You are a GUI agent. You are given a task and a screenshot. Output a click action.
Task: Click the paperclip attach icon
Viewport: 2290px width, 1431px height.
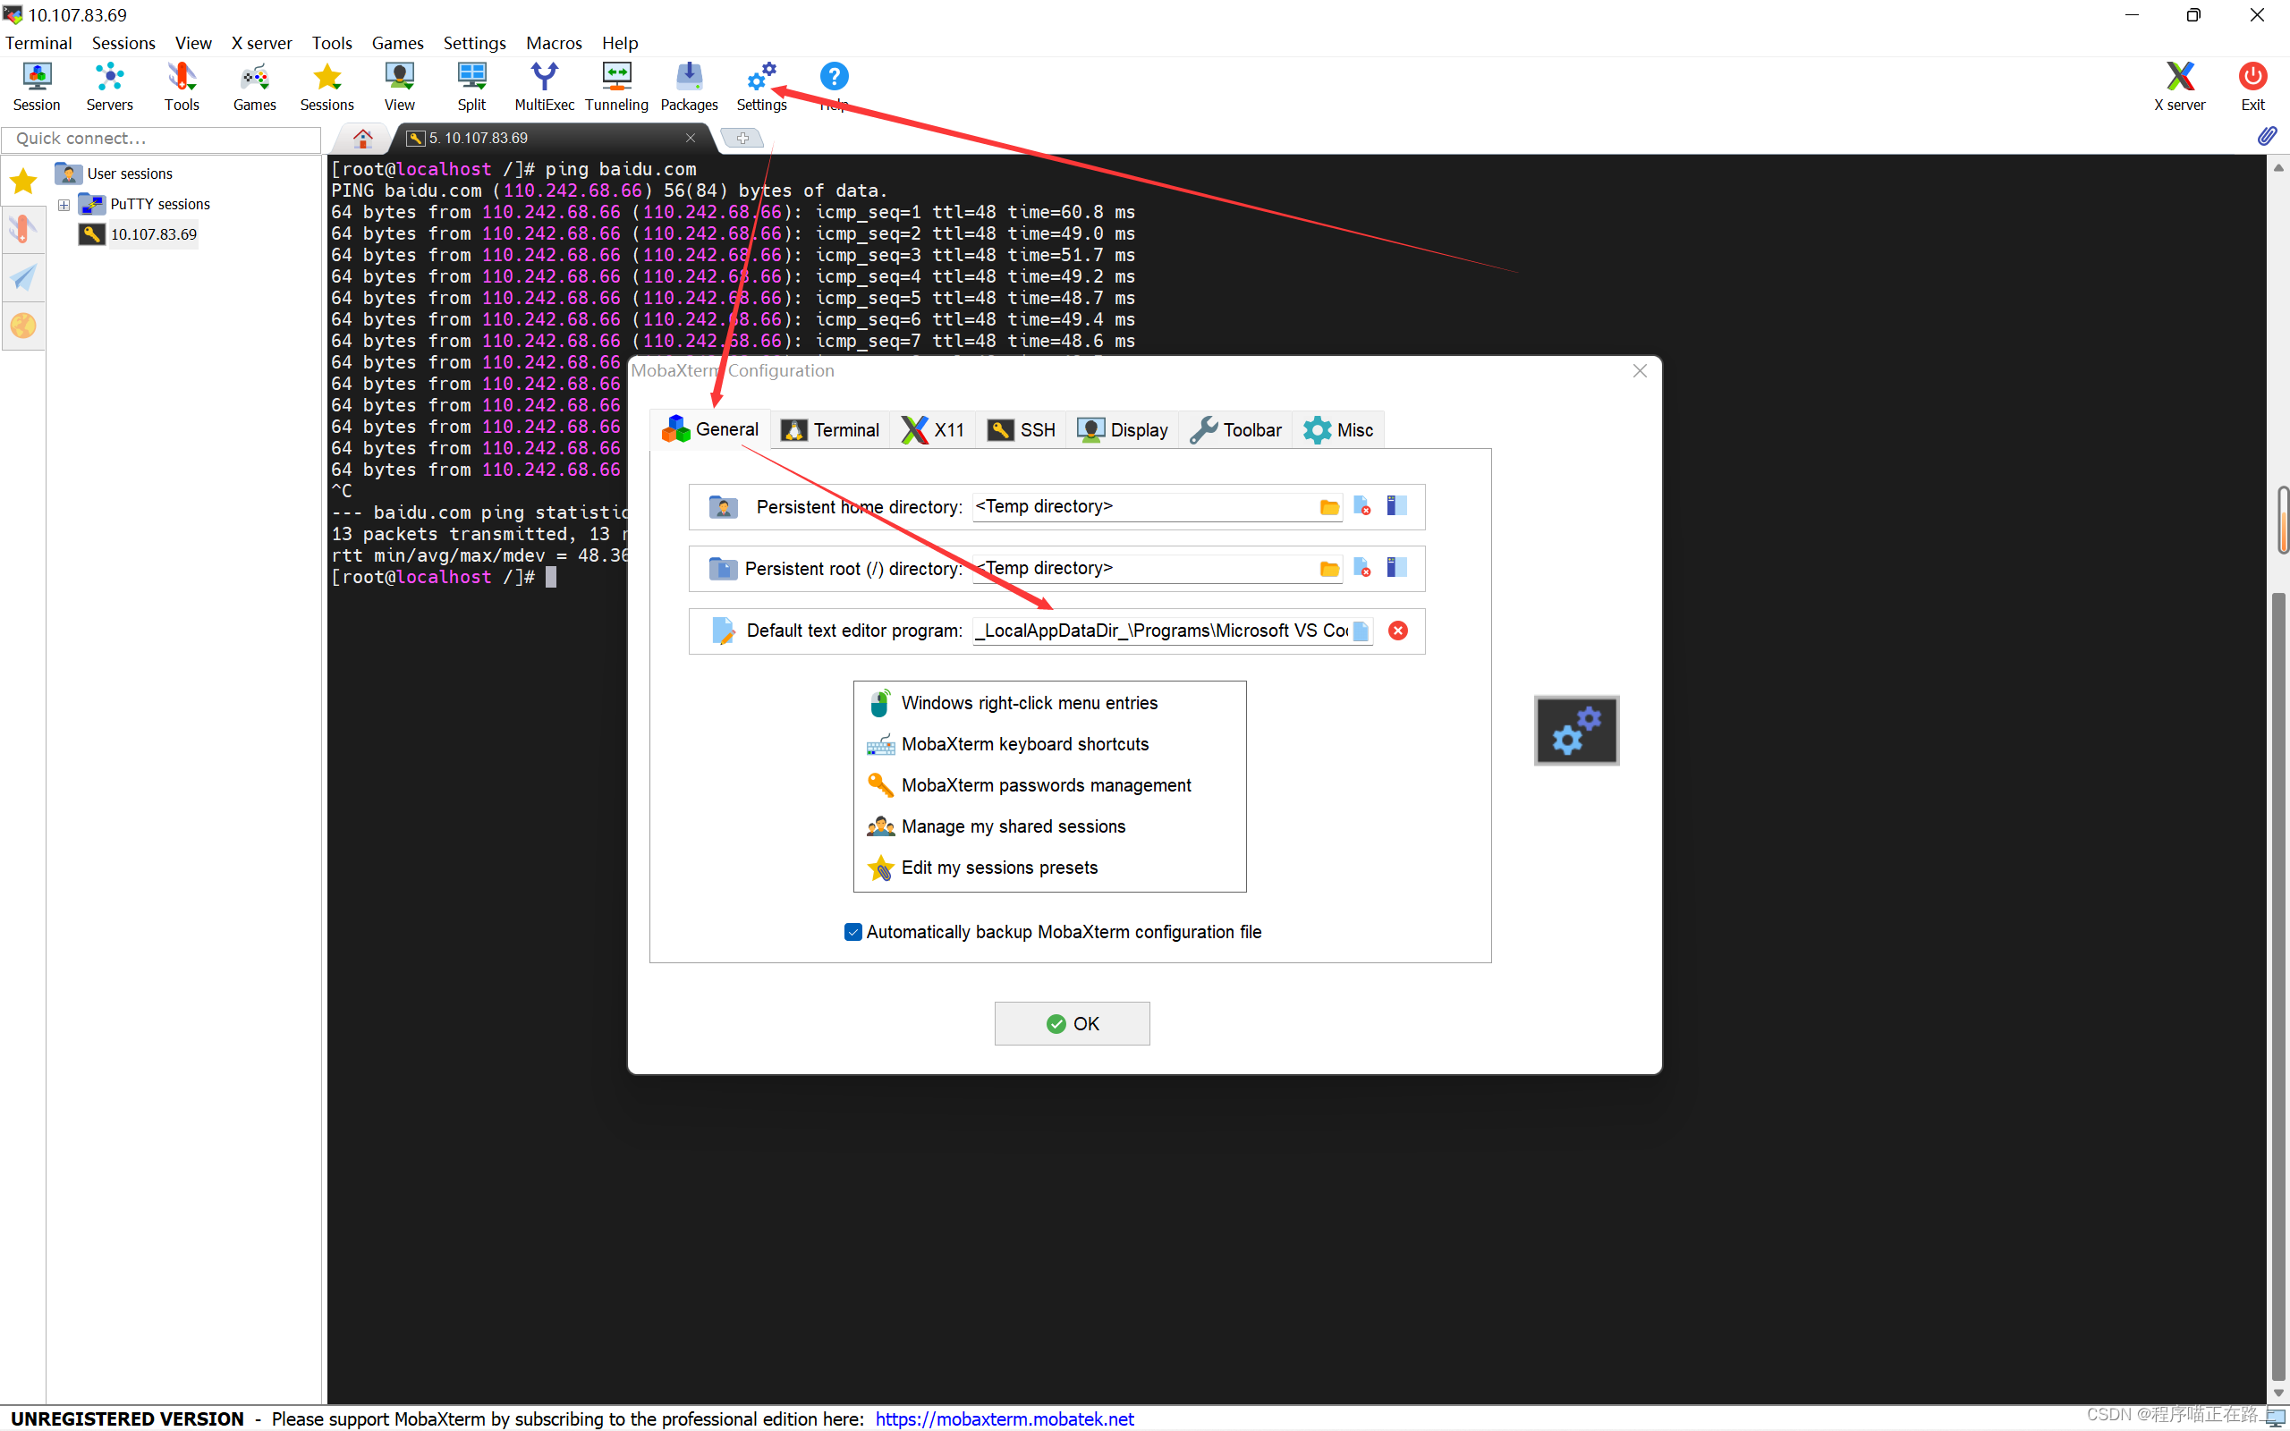[x=2268, y=136]
